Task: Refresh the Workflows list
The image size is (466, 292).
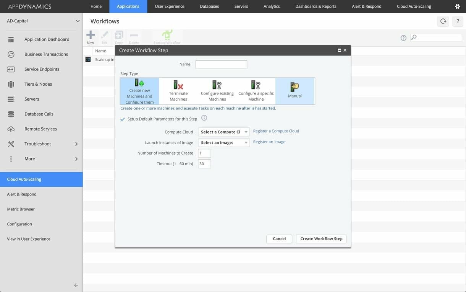Action: (443, 21)
